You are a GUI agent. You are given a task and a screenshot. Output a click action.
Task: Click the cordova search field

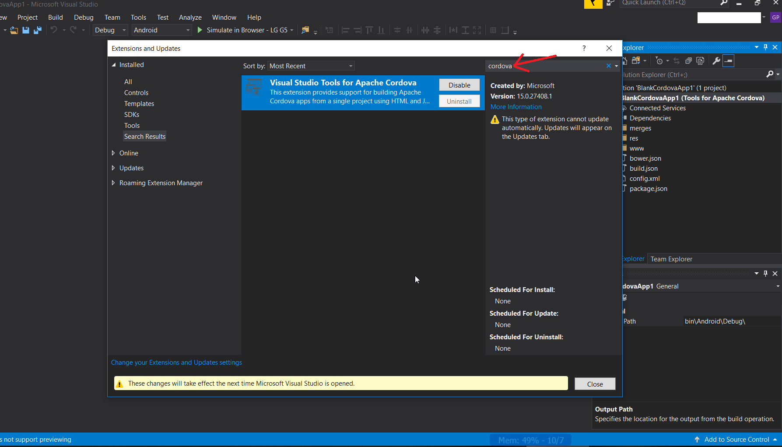click(x=546, y=66)
